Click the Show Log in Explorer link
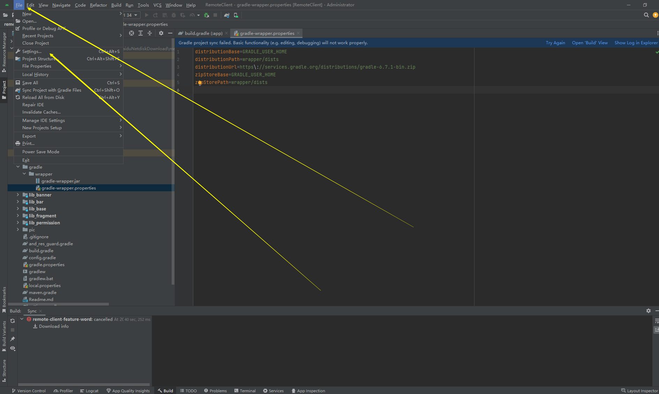This screenshot has height=394, width=659. click(636, 43)
